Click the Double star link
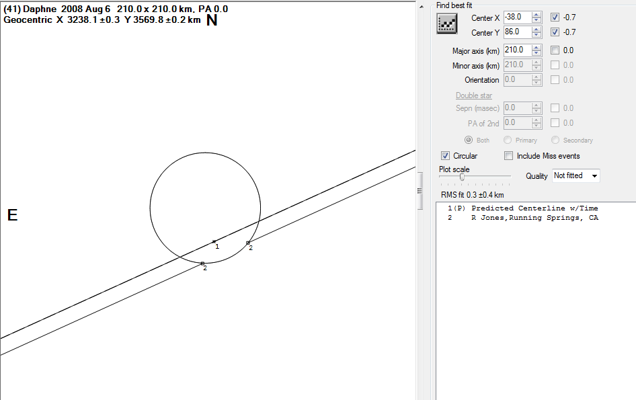The image size is (636, 400). coord(474,95)
